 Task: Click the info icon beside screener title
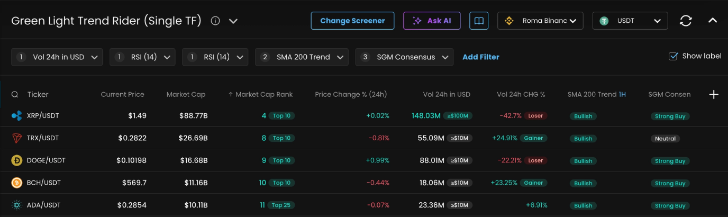tap(215, 21)
